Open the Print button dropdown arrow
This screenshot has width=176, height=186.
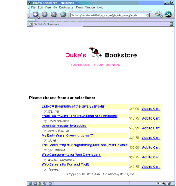pyautogui.click(x=161, y=17)
